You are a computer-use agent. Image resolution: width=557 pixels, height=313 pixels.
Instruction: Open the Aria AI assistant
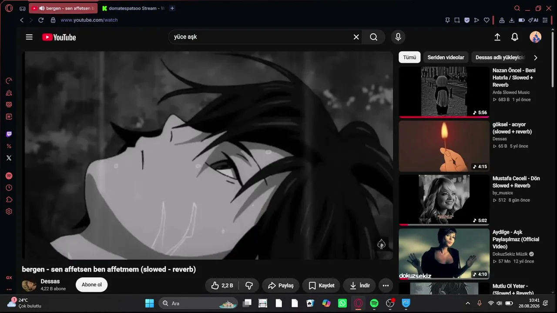(x=533, y=20)
